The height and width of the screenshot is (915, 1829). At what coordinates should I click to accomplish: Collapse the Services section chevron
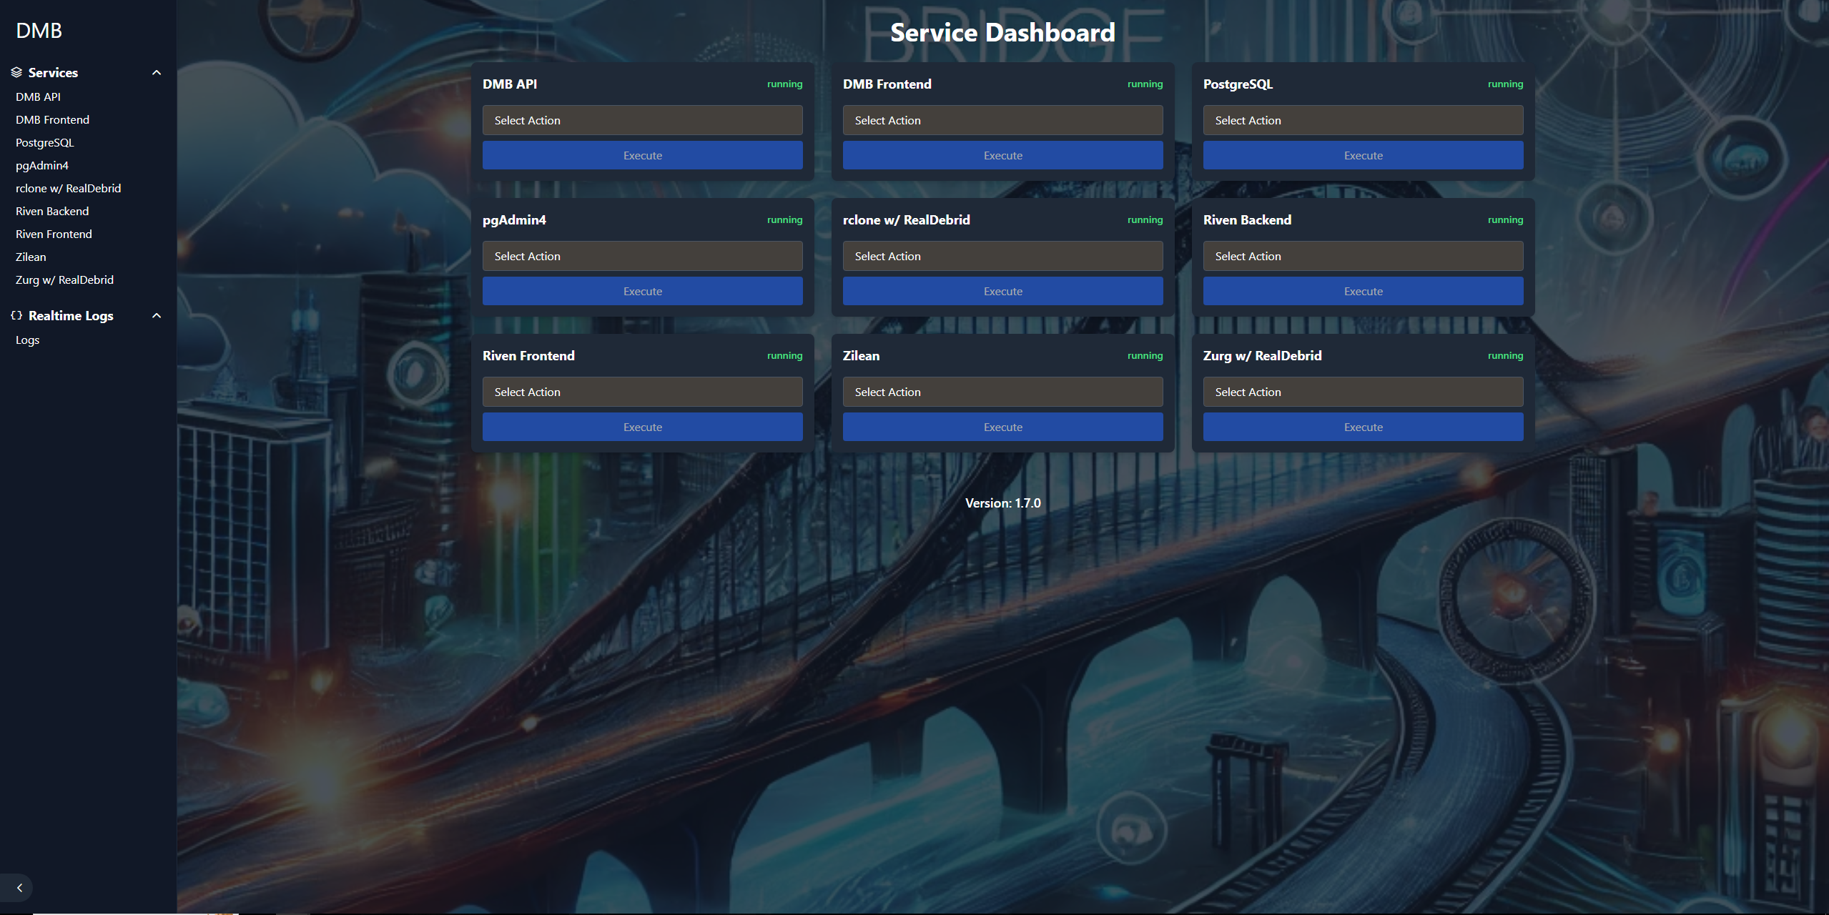[x=157, y=72]
